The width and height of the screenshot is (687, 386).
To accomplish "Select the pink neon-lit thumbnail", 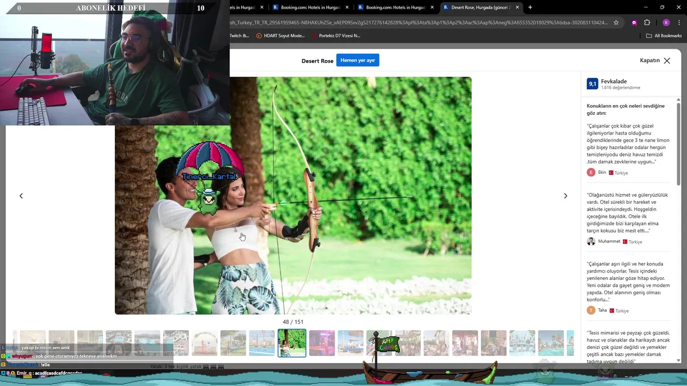I will click(x=322, y=343).
